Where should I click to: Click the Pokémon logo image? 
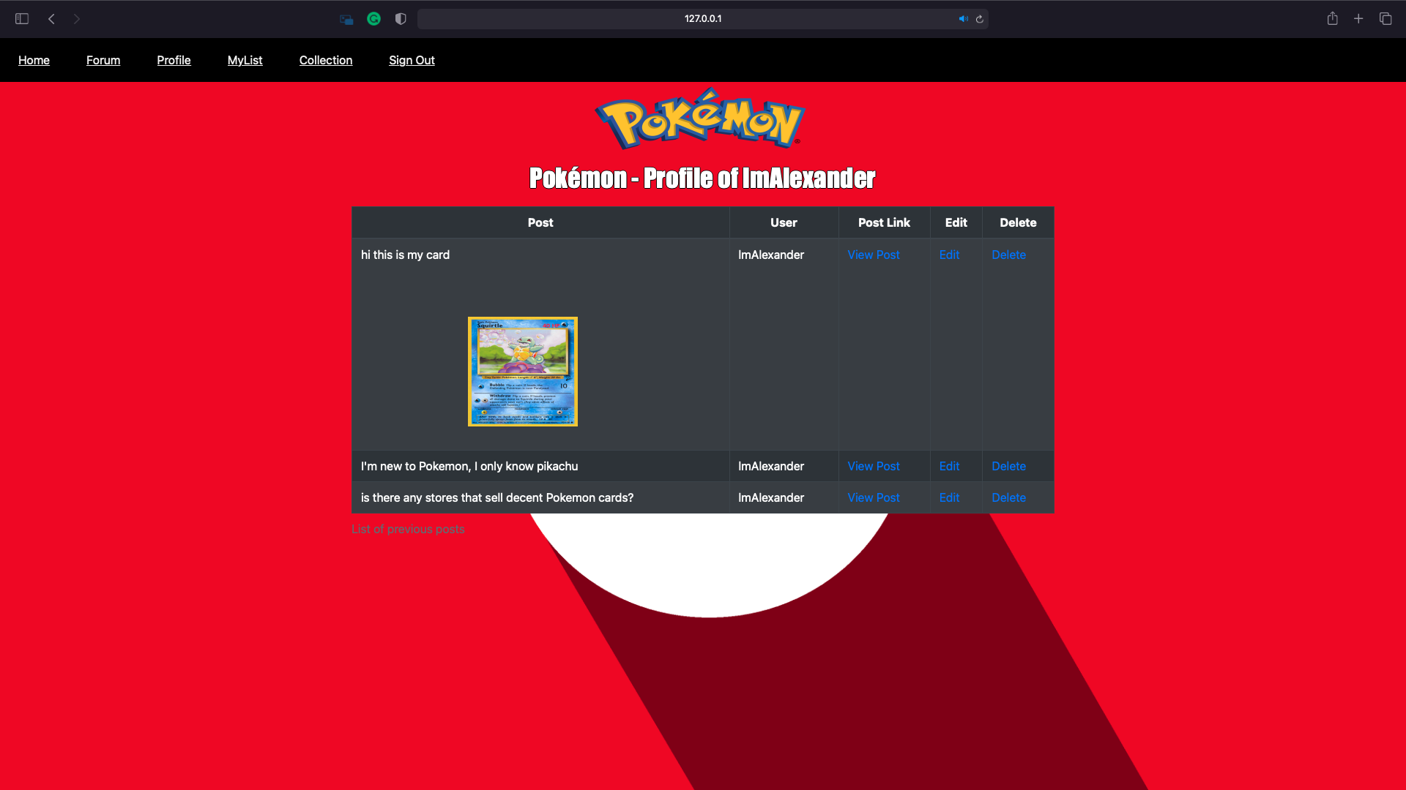[700, 118]
